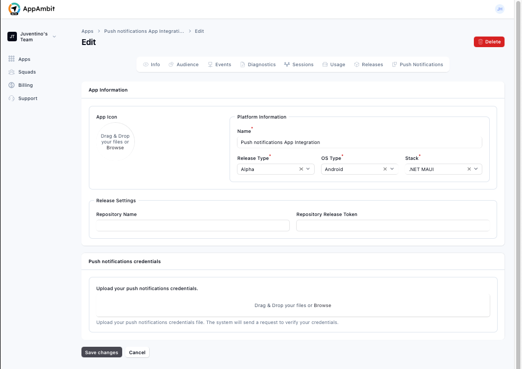Select the Apps grid icon in sidebar

pyautogui.click(x=12, y=59)
